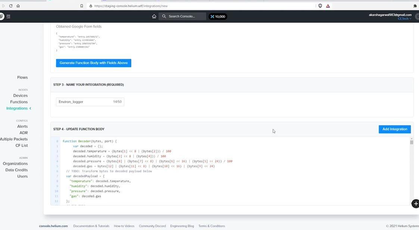This screenshot has width=419, height=230.
Task: Click code line starting 'decoded.humidity'
Action: 119,156
